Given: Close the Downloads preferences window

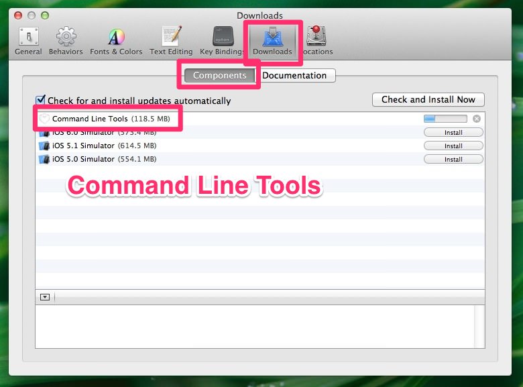Looking at the screenshot, I should pyautogui.click(x=18, y=15).
